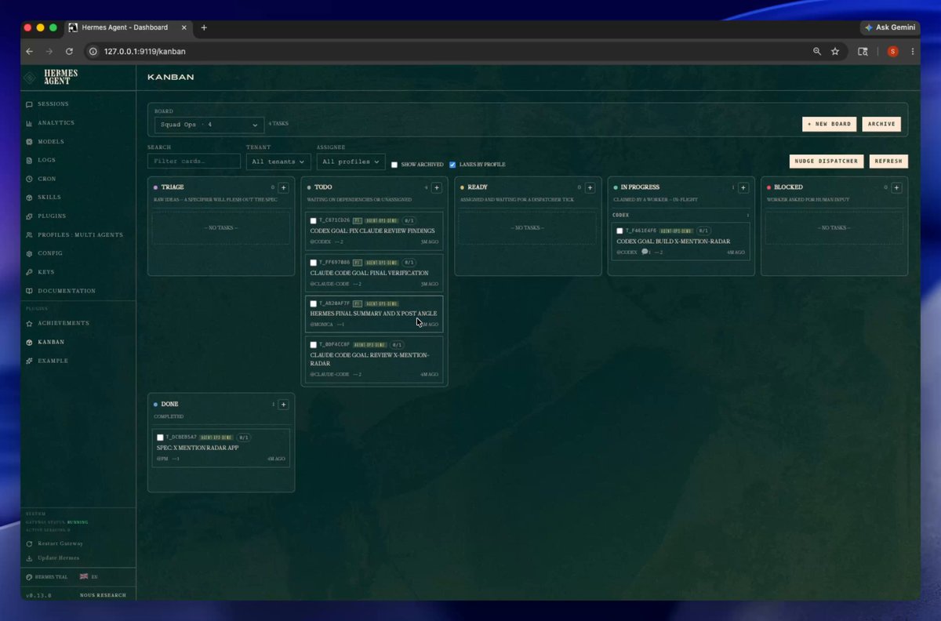
Task: Click the Hermes Teal theme palette icon
Action: [29, 577]
